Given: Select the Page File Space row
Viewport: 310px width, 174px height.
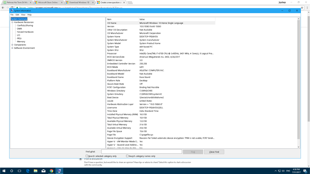Looking at the screenshot, I should [x=160, y=131].
